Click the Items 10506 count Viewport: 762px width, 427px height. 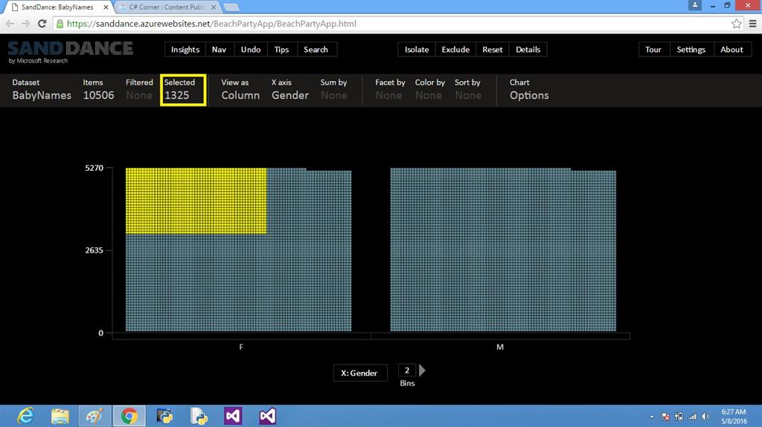point(98,90)
